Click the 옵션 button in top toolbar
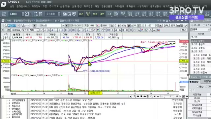The width and height of the screenshot is (211, 119). [x=81, y=14]
